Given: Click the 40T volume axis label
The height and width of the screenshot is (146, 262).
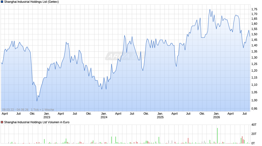Looking at the screenshot, I should click(254, 125).
